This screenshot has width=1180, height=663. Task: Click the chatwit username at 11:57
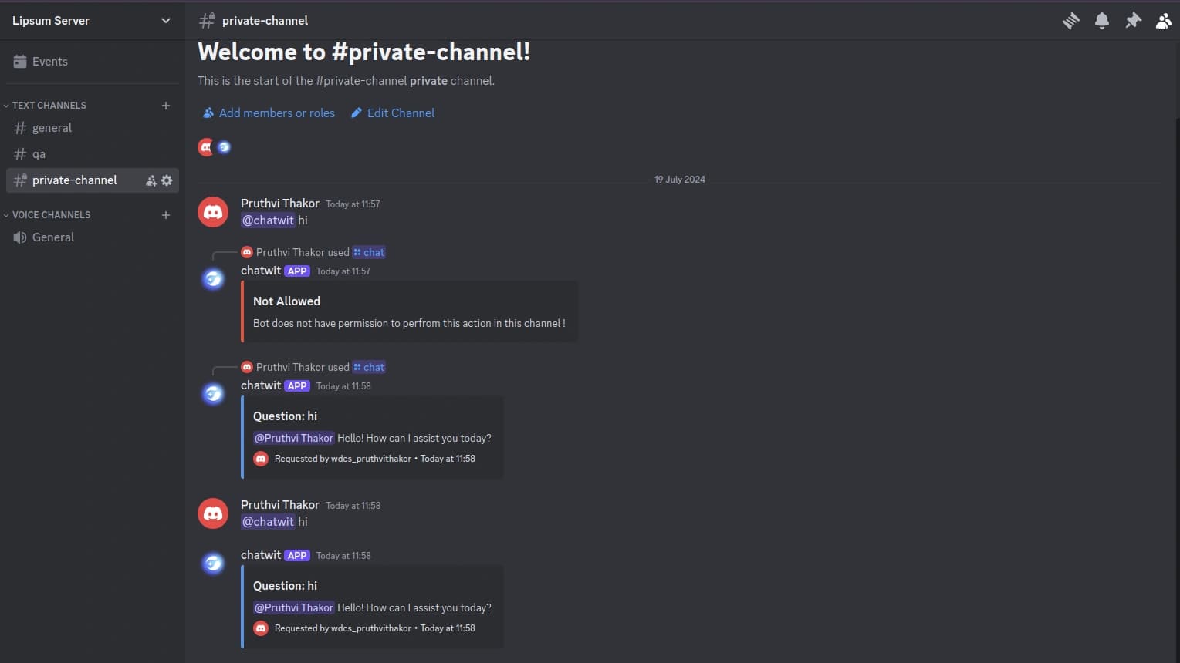[x=261, y=271]
